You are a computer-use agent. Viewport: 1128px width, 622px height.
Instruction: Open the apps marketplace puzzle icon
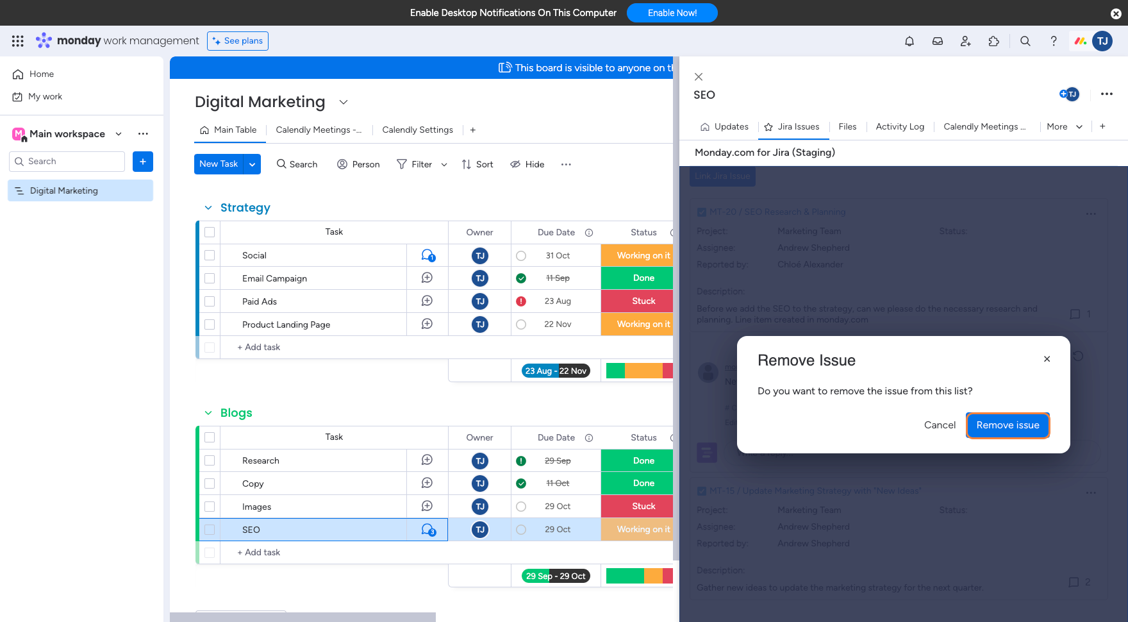(x=993, y=41)
